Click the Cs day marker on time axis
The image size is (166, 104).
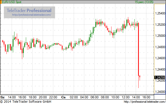coord(63,97)
